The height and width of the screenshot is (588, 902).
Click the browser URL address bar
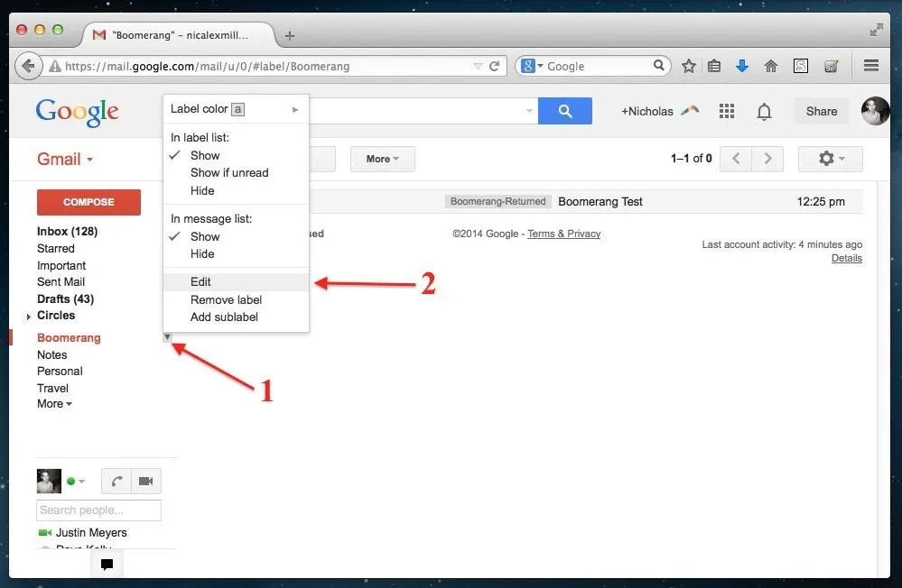(x=265, y=66)
